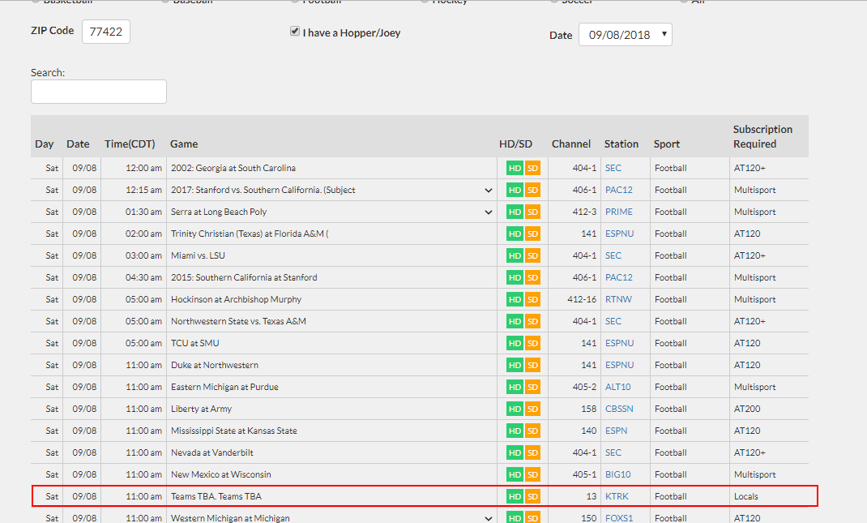Choose HD badge for Hockinson at Archbishop Murphy

(515, 299)
